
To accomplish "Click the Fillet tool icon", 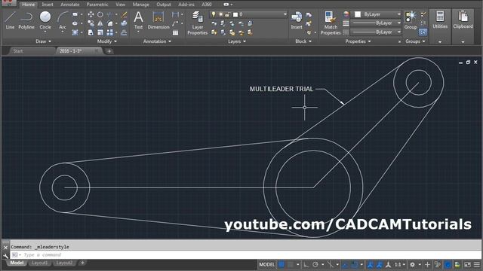I will 110,23.
